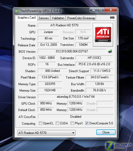Click the Default Clock field 850 MHz
Viewport: 133px width, 151px height.
(46, 110)
